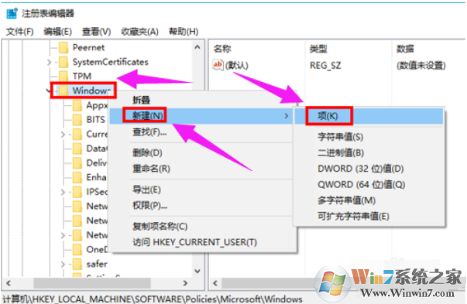This screenshot has width=467, height=304.
Task: Click the Enha folder icon
Action: point(77,177)
